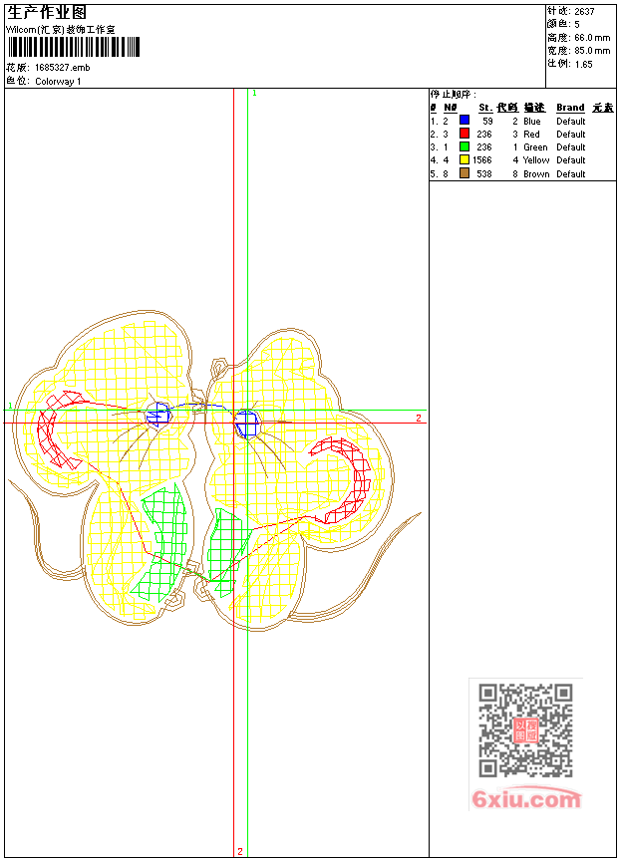
Task: Click the barcode under the studio name
Action: (73, 47)
